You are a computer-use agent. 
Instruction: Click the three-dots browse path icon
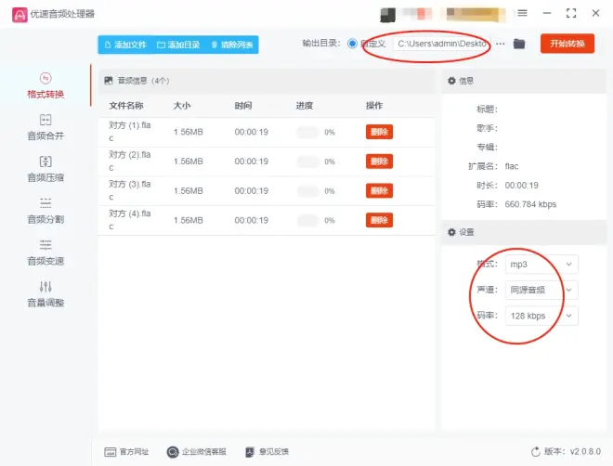click(x=501, y=44)
